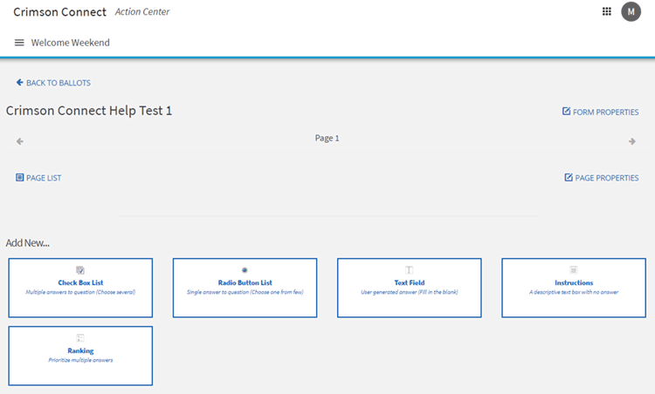Viewport: 655px width, 394px height.
Task: Click the Text Field icon
Action: pos(410,270)
